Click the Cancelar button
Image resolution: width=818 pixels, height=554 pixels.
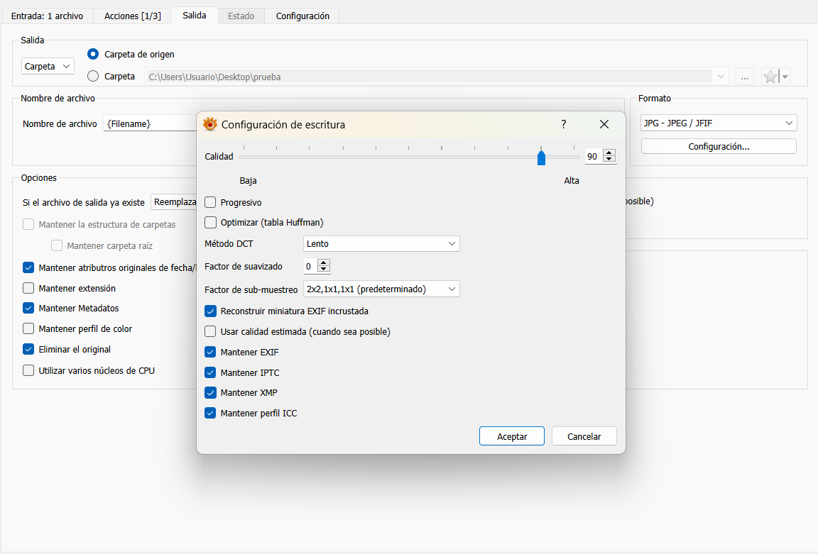coord(584,436)
